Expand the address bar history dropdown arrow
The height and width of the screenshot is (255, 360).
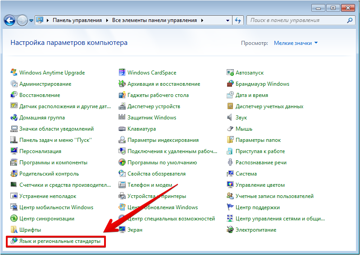228,20
